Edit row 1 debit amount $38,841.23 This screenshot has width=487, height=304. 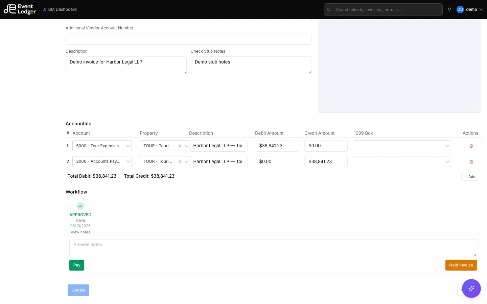point(277,146)
